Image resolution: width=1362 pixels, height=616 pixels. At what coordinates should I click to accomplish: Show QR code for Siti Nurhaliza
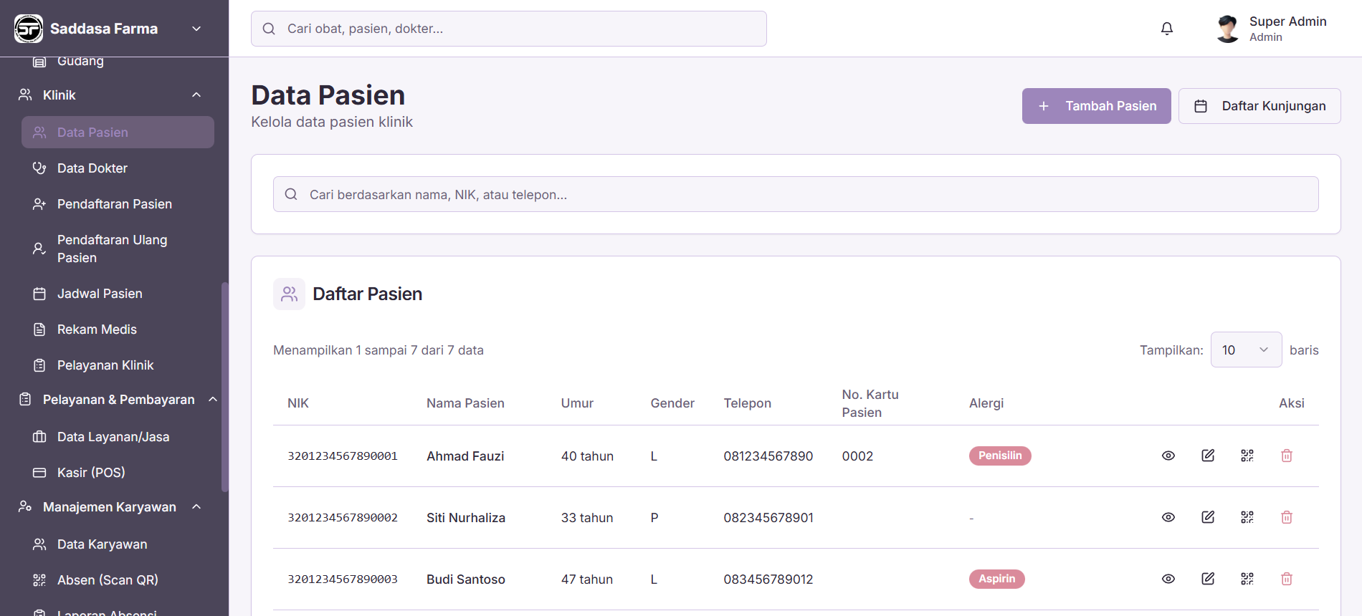[1247, 517]
